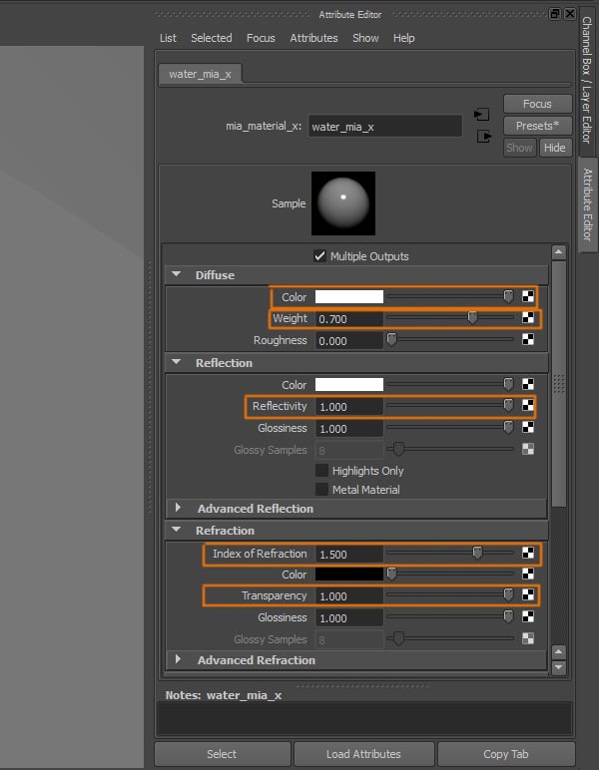Click map button beside Reflectivity slider
Image resolution: width=599 pixels, height=770 pixels.
[528, 406]
